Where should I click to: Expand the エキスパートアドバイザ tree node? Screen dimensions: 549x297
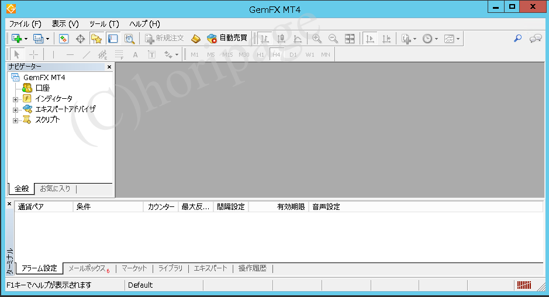click(x=15, y=110)
